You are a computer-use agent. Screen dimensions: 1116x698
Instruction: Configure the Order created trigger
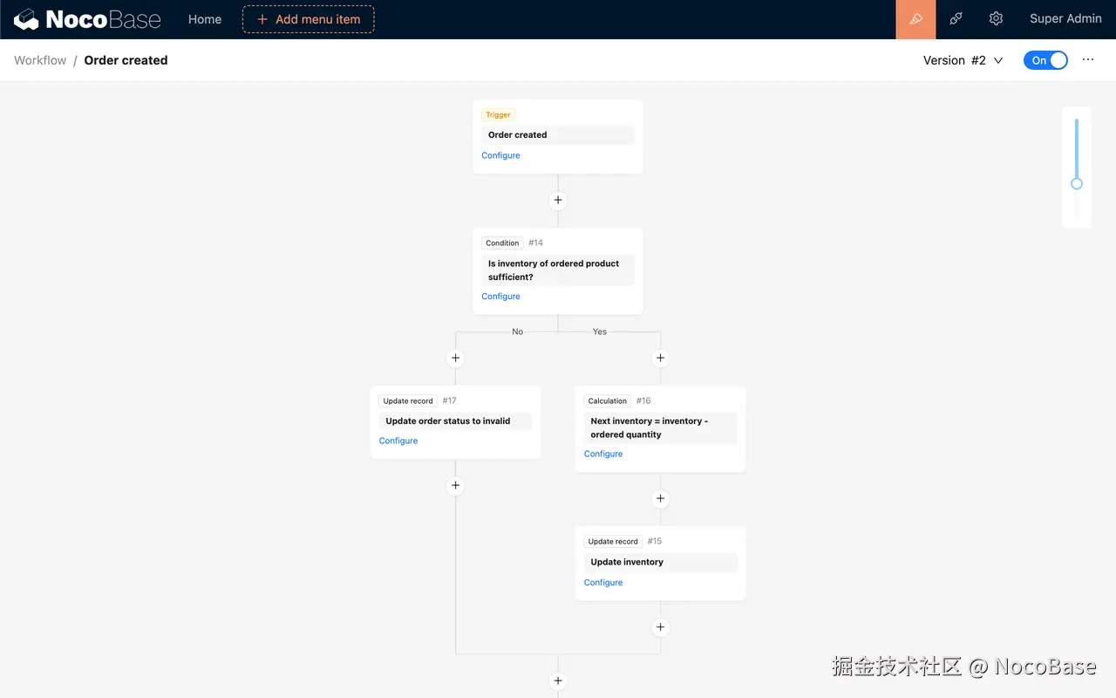[500, 154]
